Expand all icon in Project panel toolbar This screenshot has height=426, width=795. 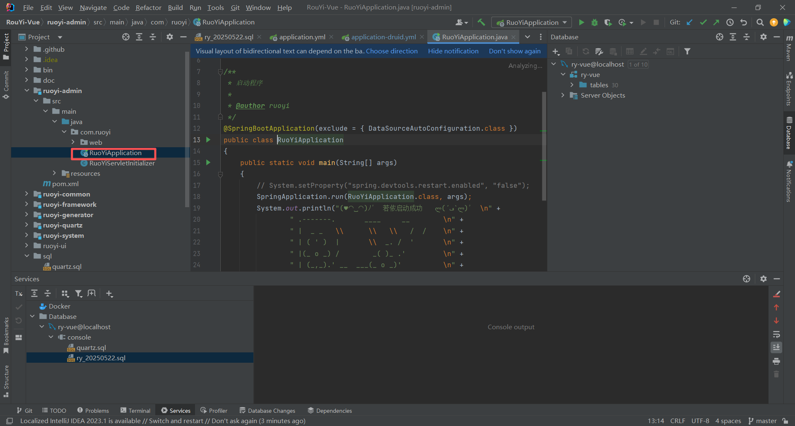tap(139, 37)
